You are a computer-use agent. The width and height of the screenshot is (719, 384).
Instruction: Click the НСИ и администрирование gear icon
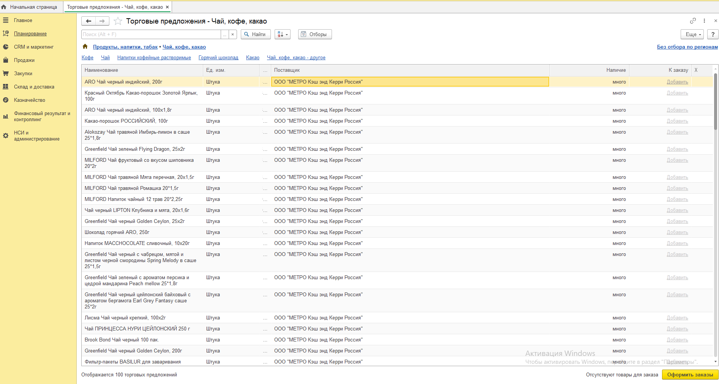click(6, 136)
